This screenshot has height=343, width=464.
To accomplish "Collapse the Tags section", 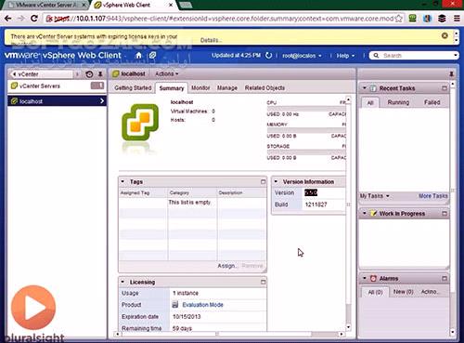I will pyautogui.click(x=122, y=181).
